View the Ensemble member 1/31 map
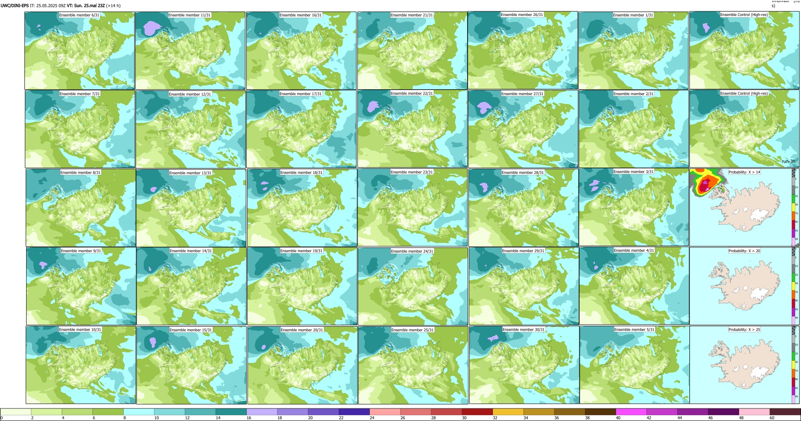The height and width of the screenshot is (421, 801). click(633, 51)
